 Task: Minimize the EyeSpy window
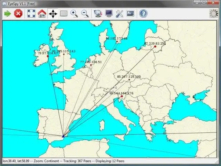[x=197, y=2]
